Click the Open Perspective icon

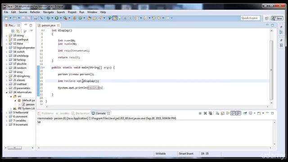click(267, 18)
